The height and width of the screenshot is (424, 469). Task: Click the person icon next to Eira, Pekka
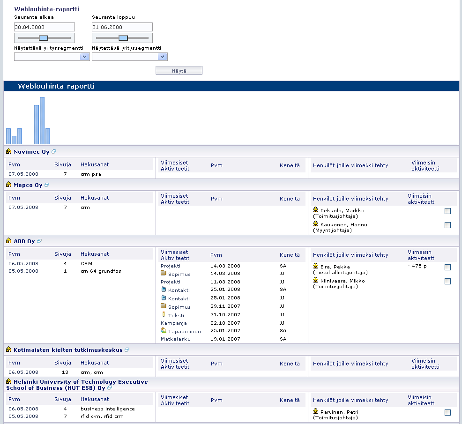[x=316, y=266]
